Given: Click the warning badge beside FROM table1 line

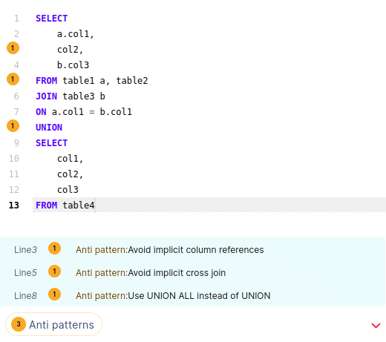Looking at the screenshot, I should [13, 79].
